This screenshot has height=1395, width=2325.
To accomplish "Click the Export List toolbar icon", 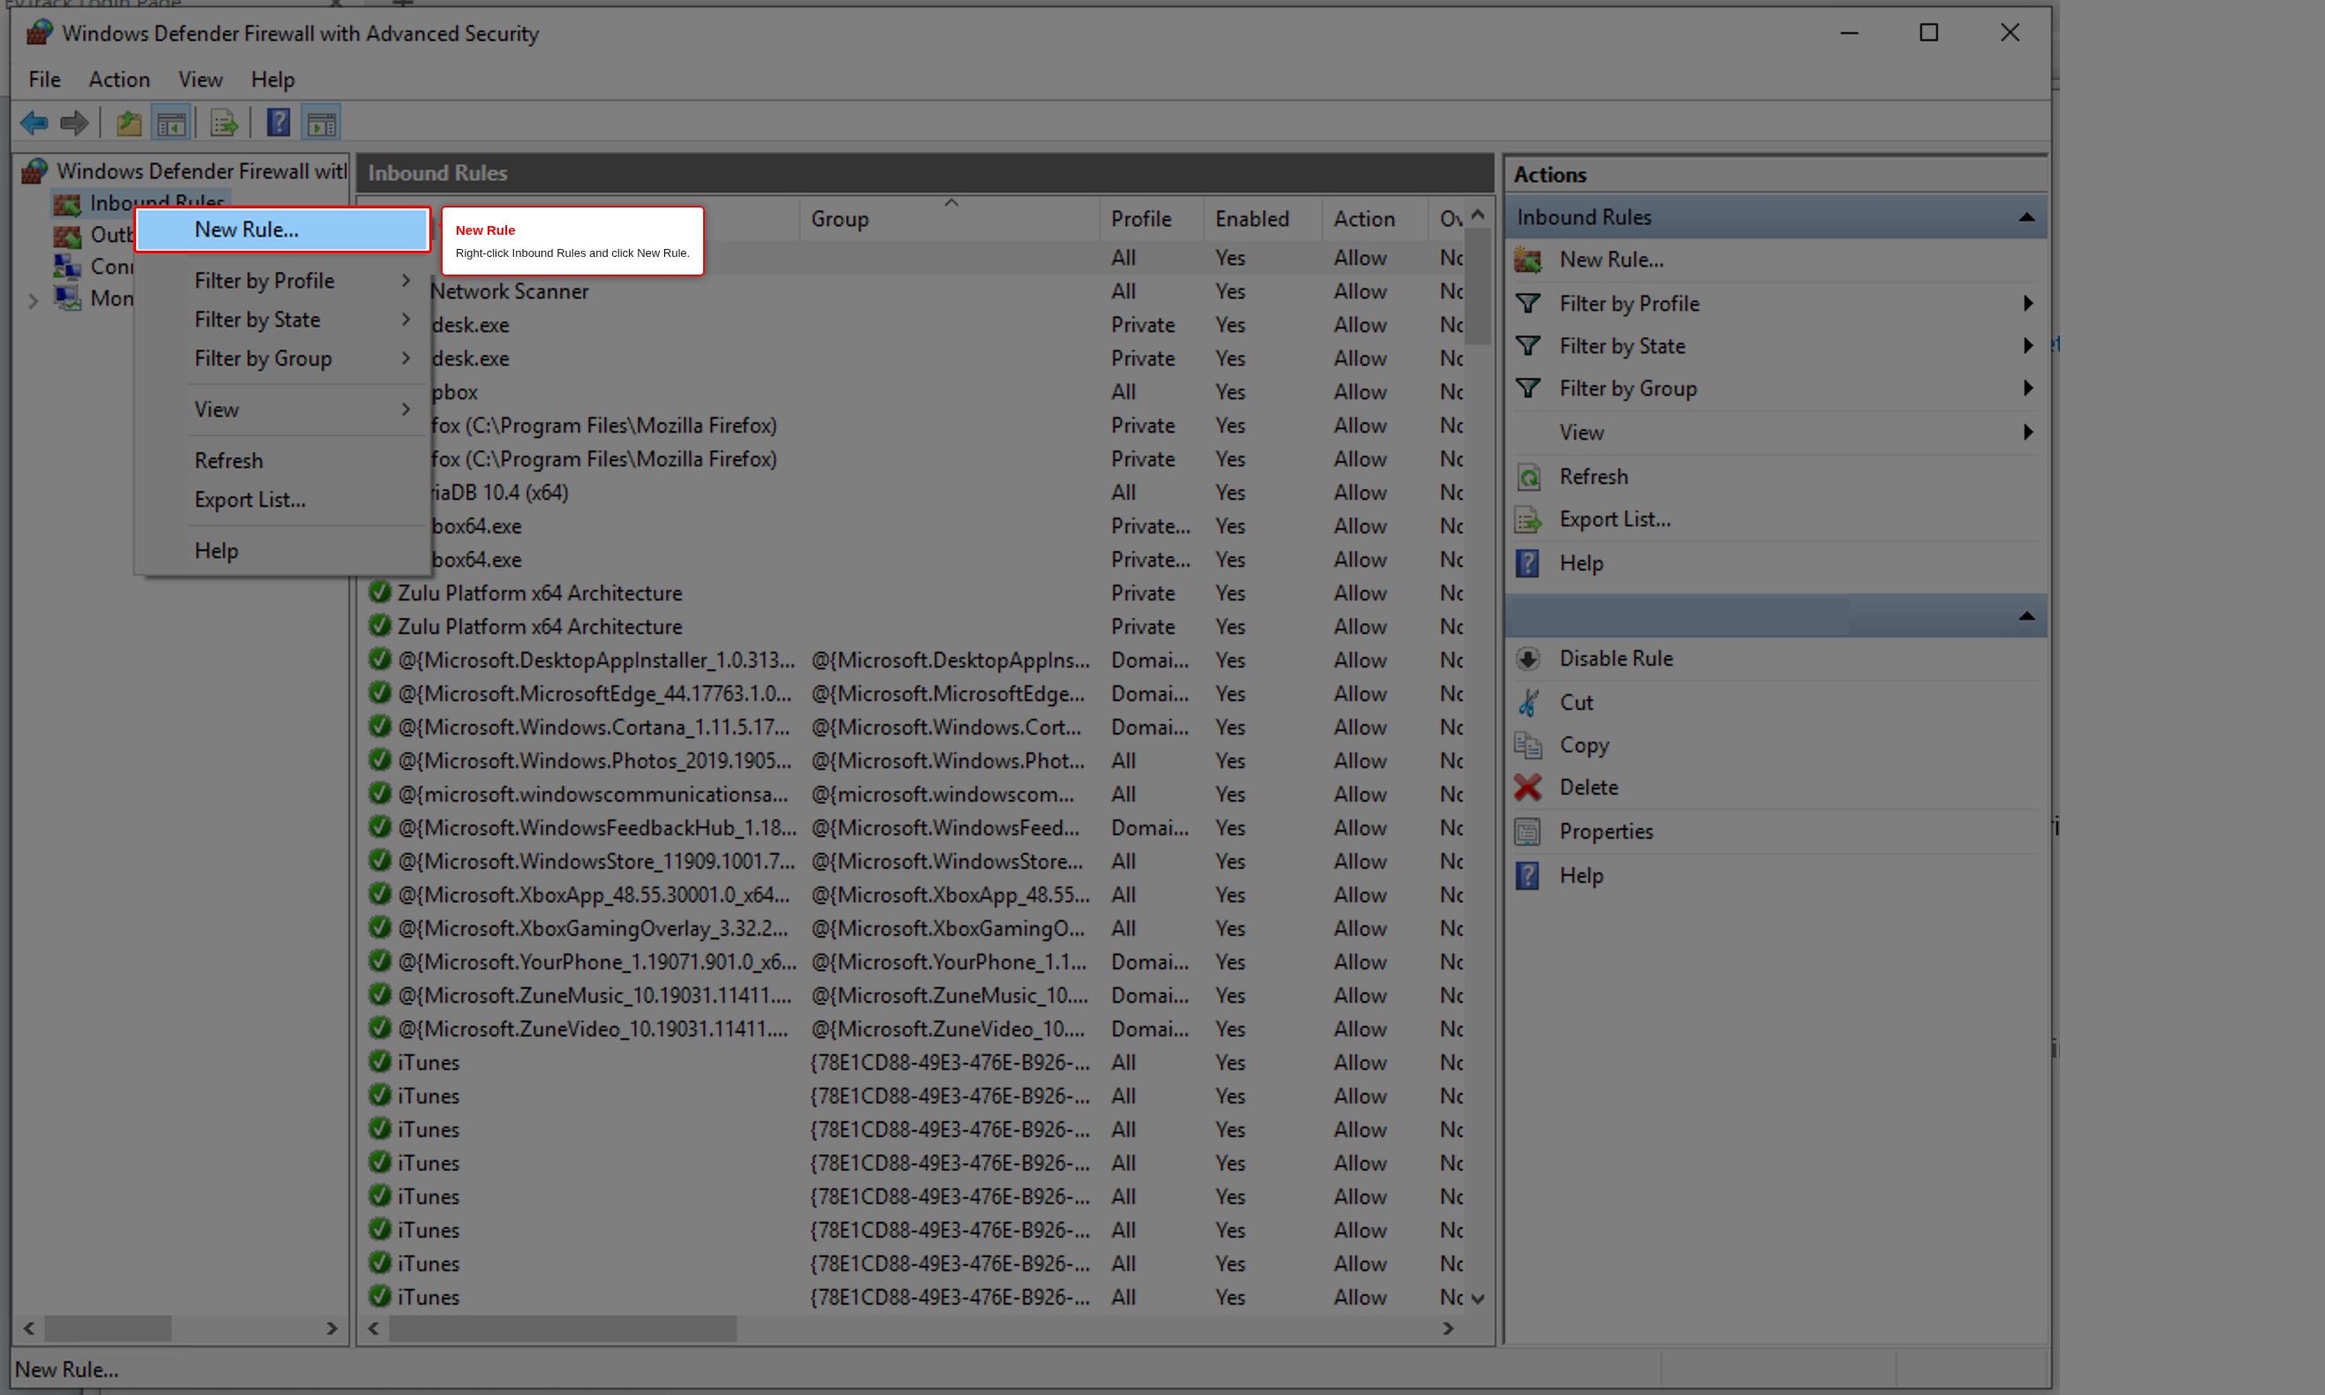I will pyautogui.click(x=224, y=123).
